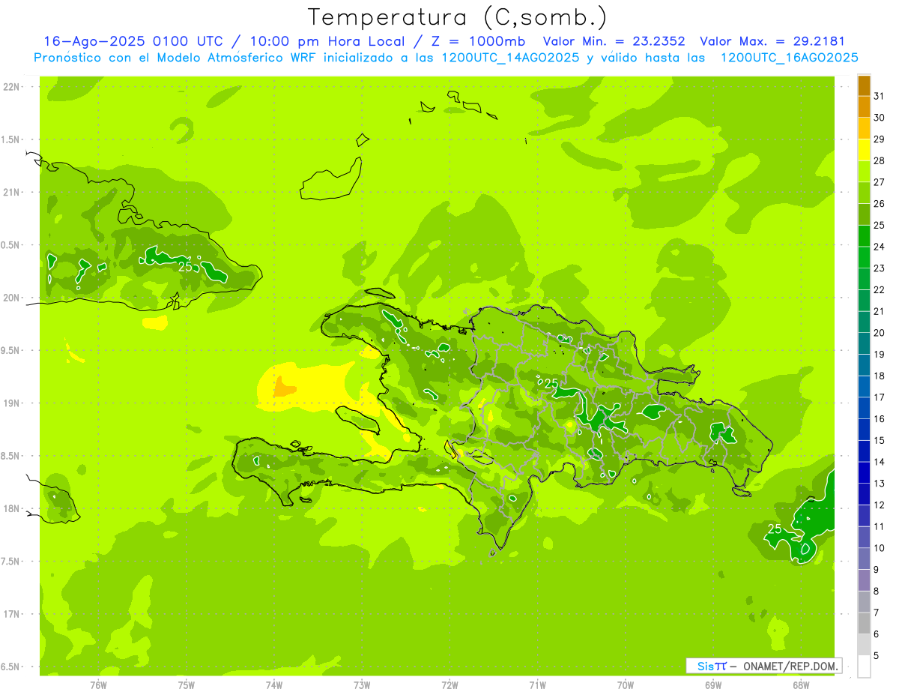
Task: Select the valid-until time '1200UTC_16AGO2025'
Action: 789,58
